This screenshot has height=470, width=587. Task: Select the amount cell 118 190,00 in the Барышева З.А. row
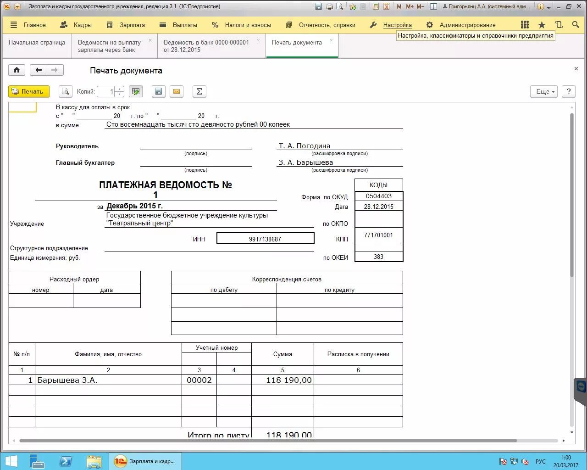282,380
